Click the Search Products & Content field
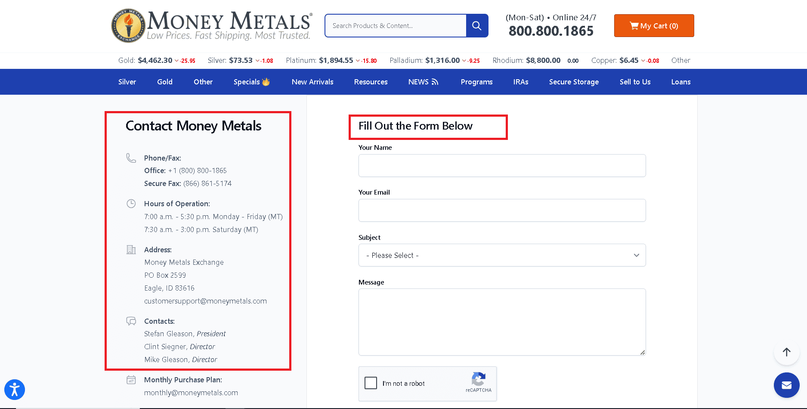Image resolution: width=807 pixels, height=409 pixels. pyautogui.click(x=396, y=26)
